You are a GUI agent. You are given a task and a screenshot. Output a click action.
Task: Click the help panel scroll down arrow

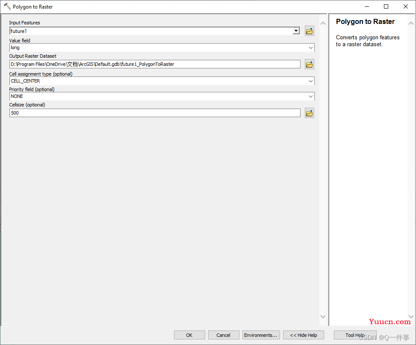coord(411,316)
